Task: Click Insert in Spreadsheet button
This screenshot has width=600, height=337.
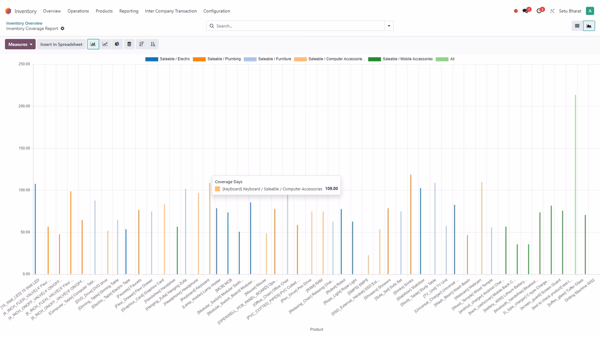Action: (61, 44)
